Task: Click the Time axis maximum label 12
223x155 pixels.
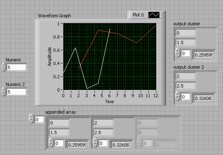Action: (156, 96)
